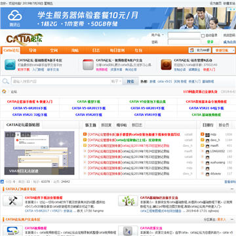Screen dimensions: 236x236
Task: Click the red calendar forum section icon
Action: 88,65
